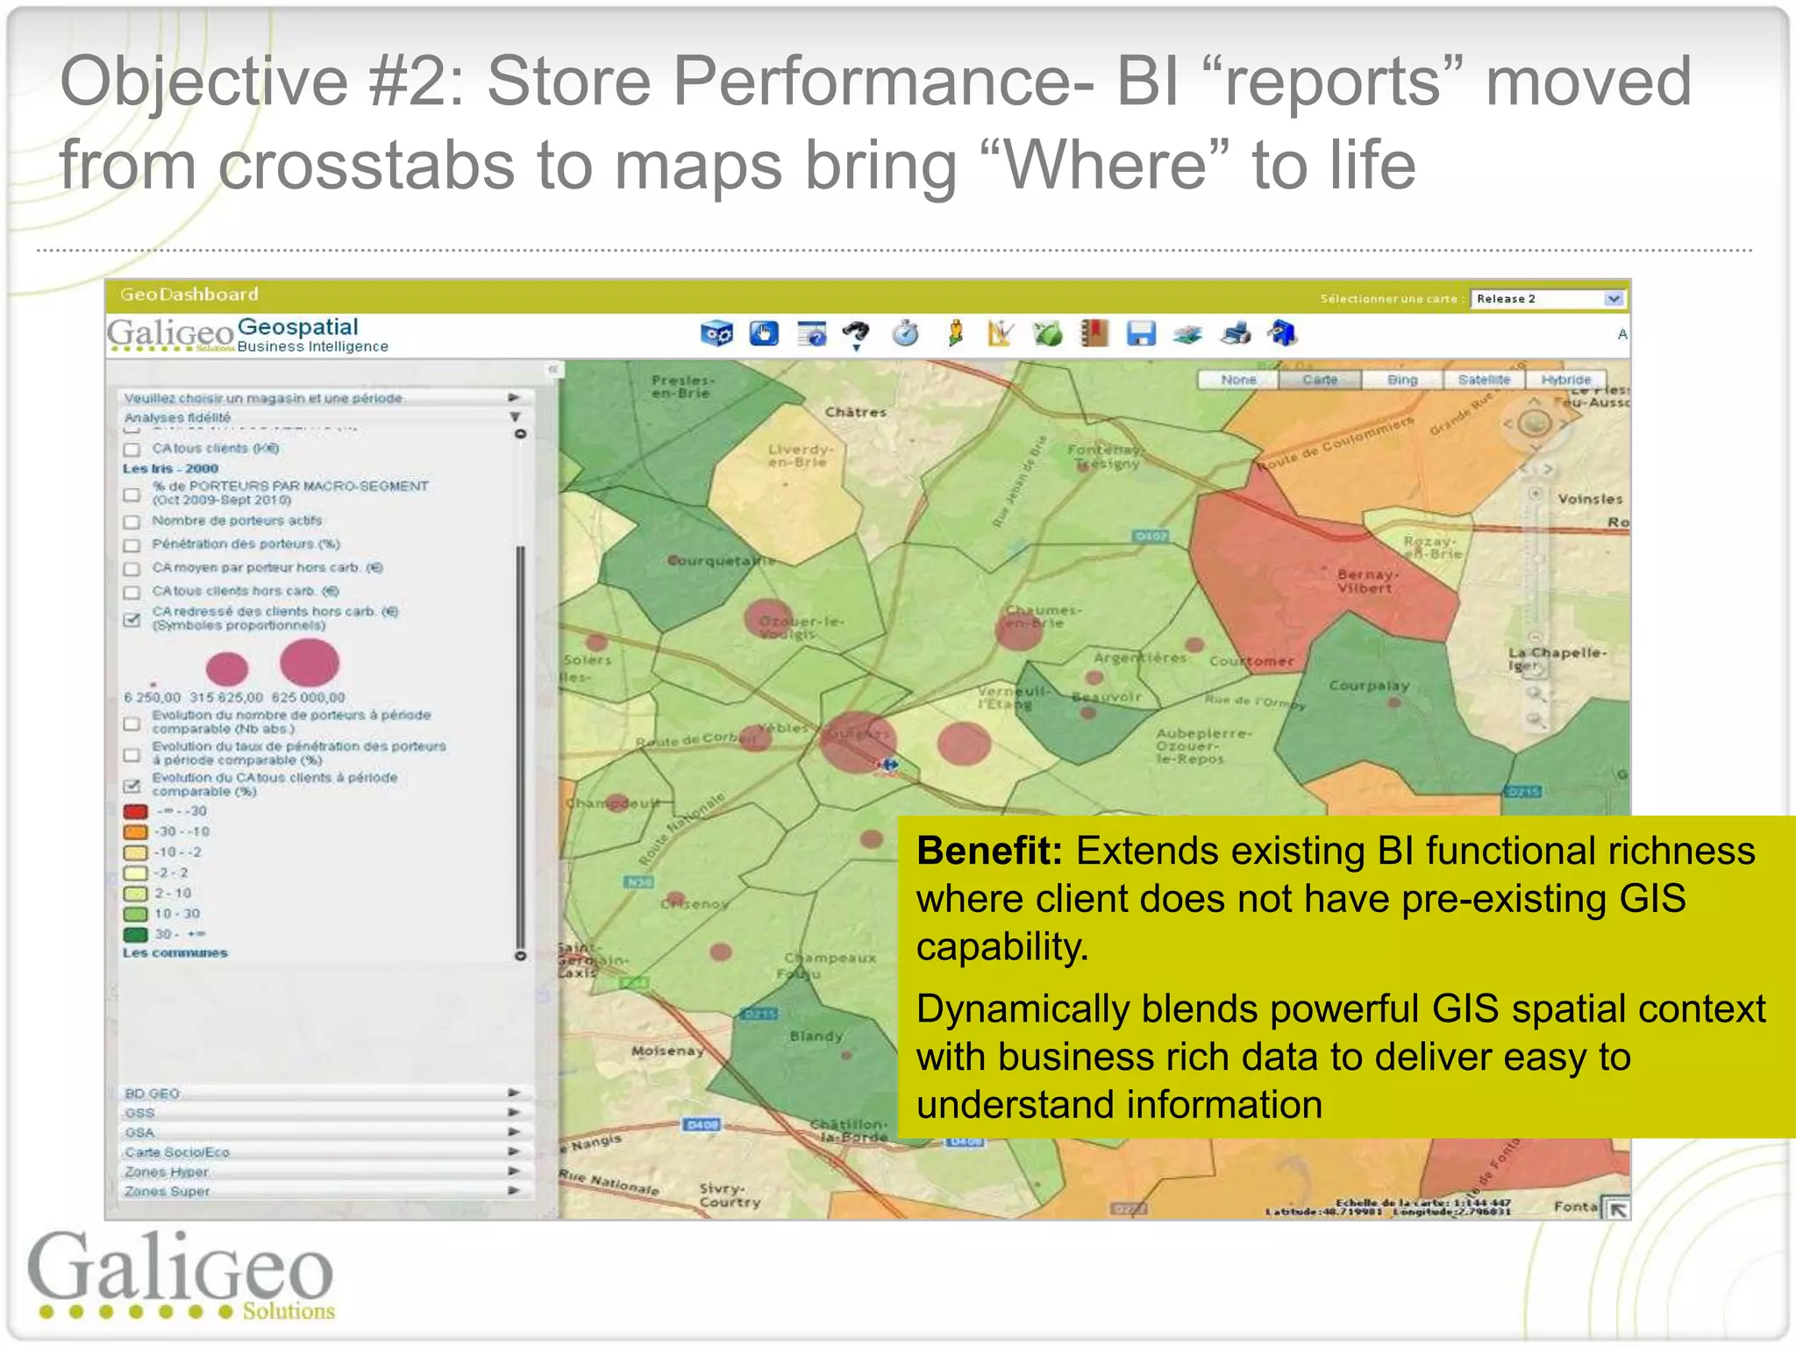This screenshot has width=1796, height=1347.
Task: Enable Pénétration des porteurs (%) layer
Action: click(132, 545)
